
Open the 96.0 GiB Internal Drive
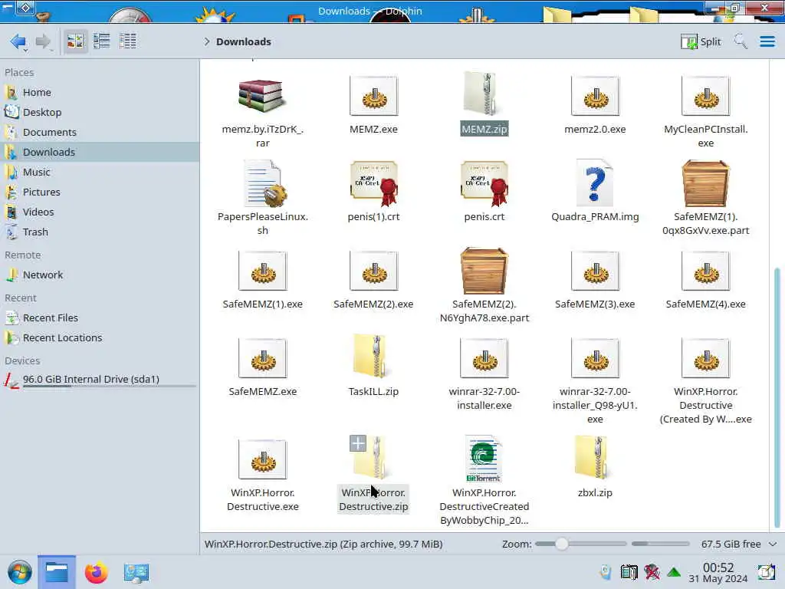coord(100,380)
